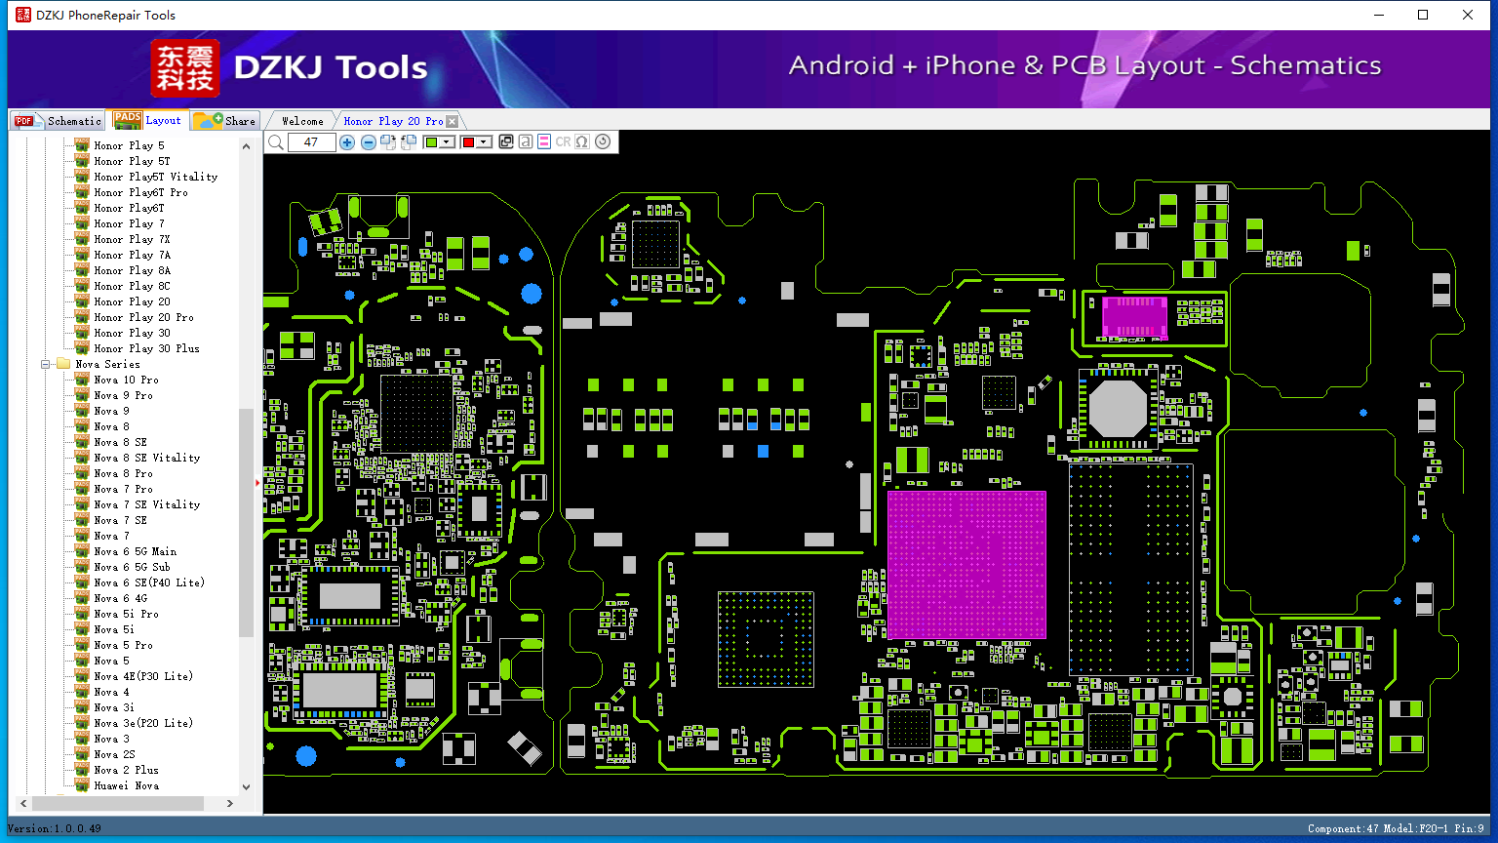Click the tree horizontal scrollbar left arrow
Image resolution: width=1498 pixels, height=843 pixels.
[x=23, y=803]
